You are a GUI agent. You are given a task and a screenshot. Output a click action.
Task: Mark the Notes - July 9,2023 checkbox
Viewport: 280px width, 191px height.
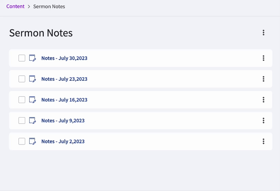22,120
